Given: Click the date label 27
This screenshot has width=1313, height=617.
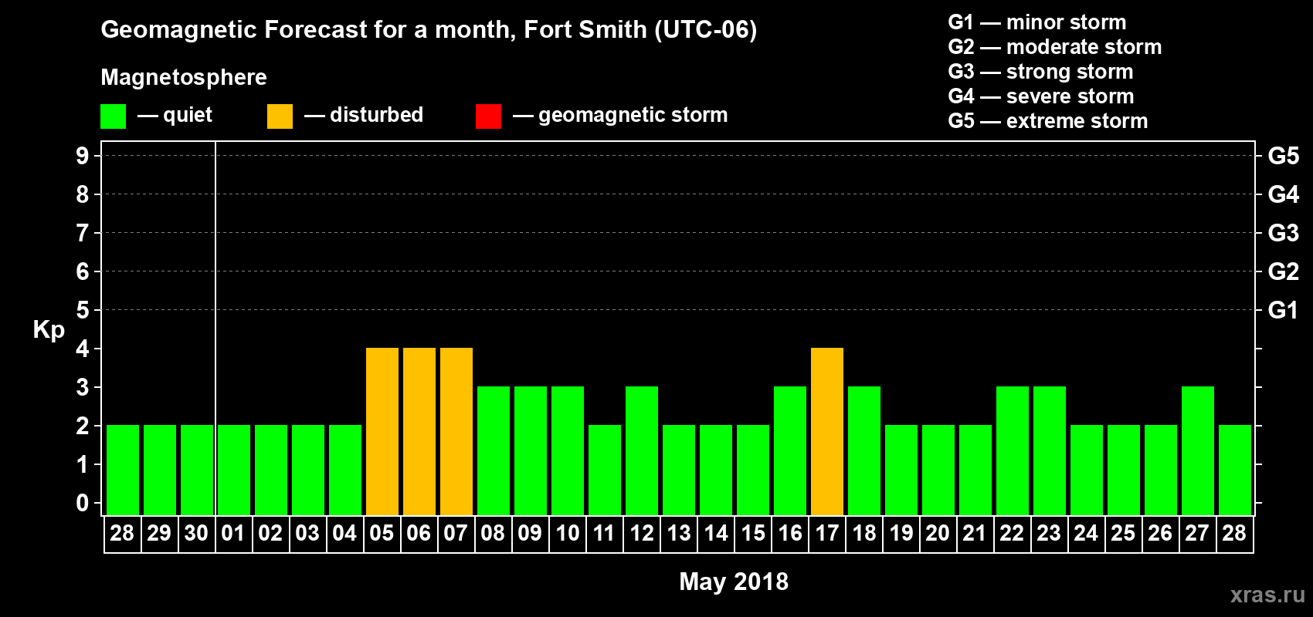Looking at the screenshot, I should click(1197, 534).
